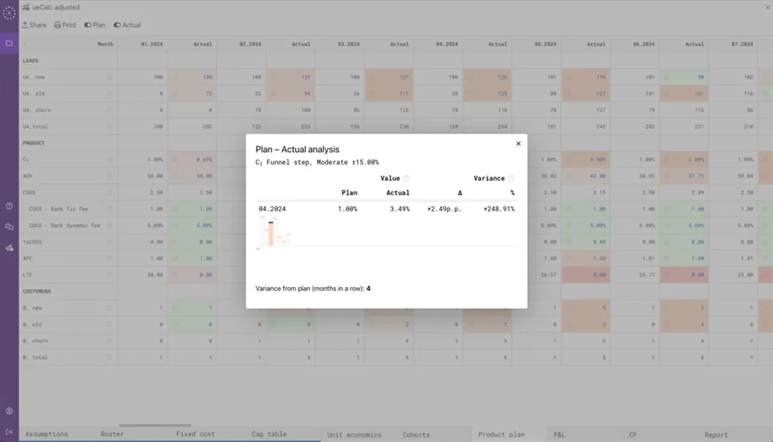Switch to the Unit economics tab
Viewport: 773px width, 442px height.
354,434
